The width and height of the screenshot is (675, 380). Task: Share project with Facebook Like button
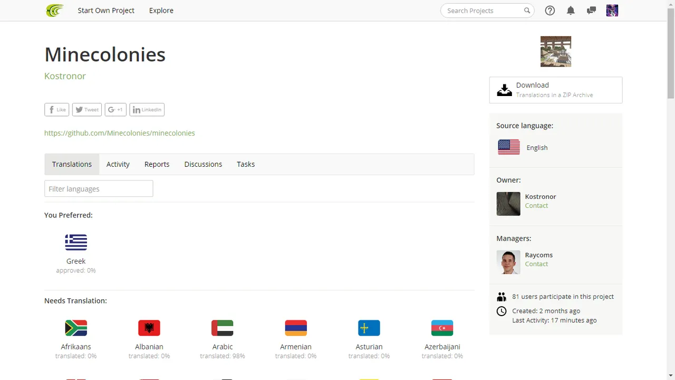pyautogui.click(x=57, y=110)
